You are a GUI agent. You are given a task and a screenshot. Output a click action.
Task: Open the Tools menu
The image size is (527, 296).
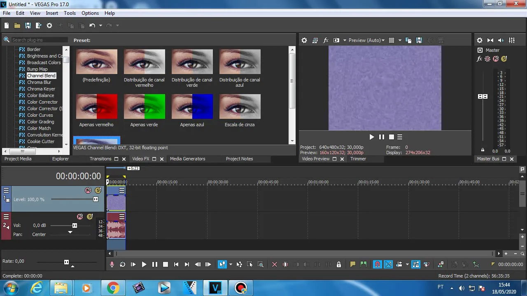pyautogui.click(x=70, y=13)
